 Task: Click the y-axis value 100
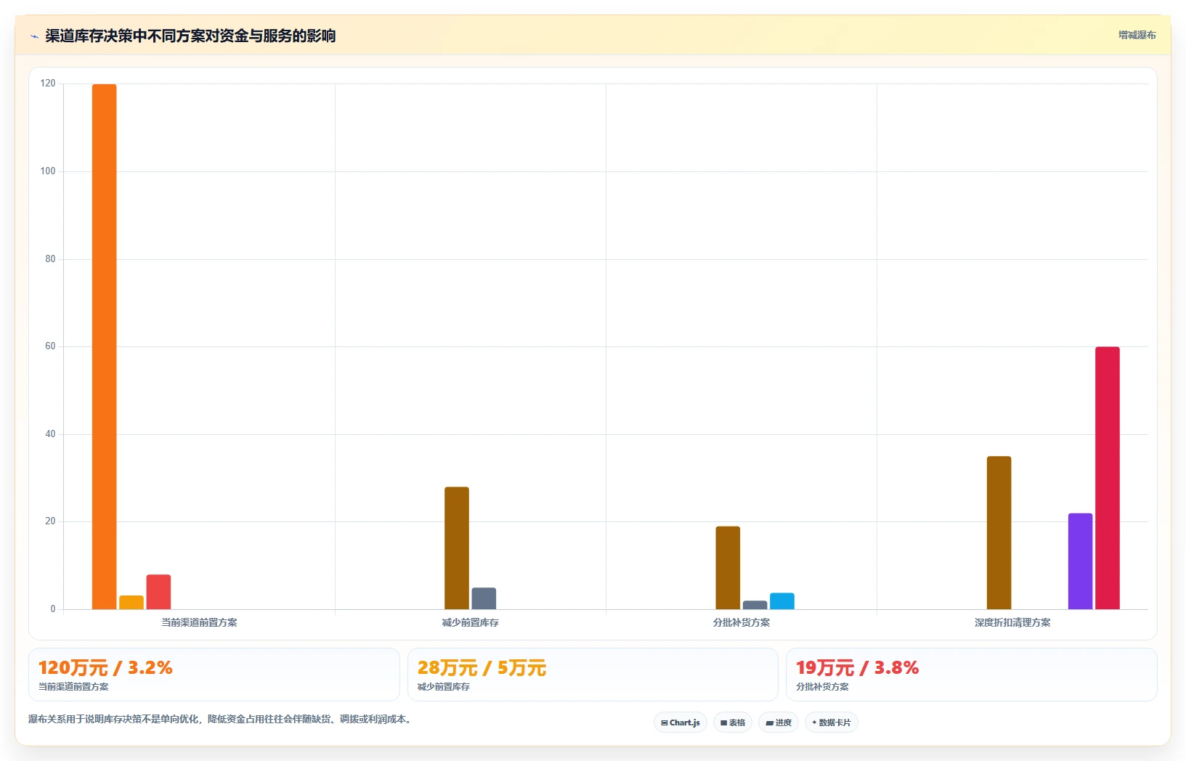click(48, 171)
